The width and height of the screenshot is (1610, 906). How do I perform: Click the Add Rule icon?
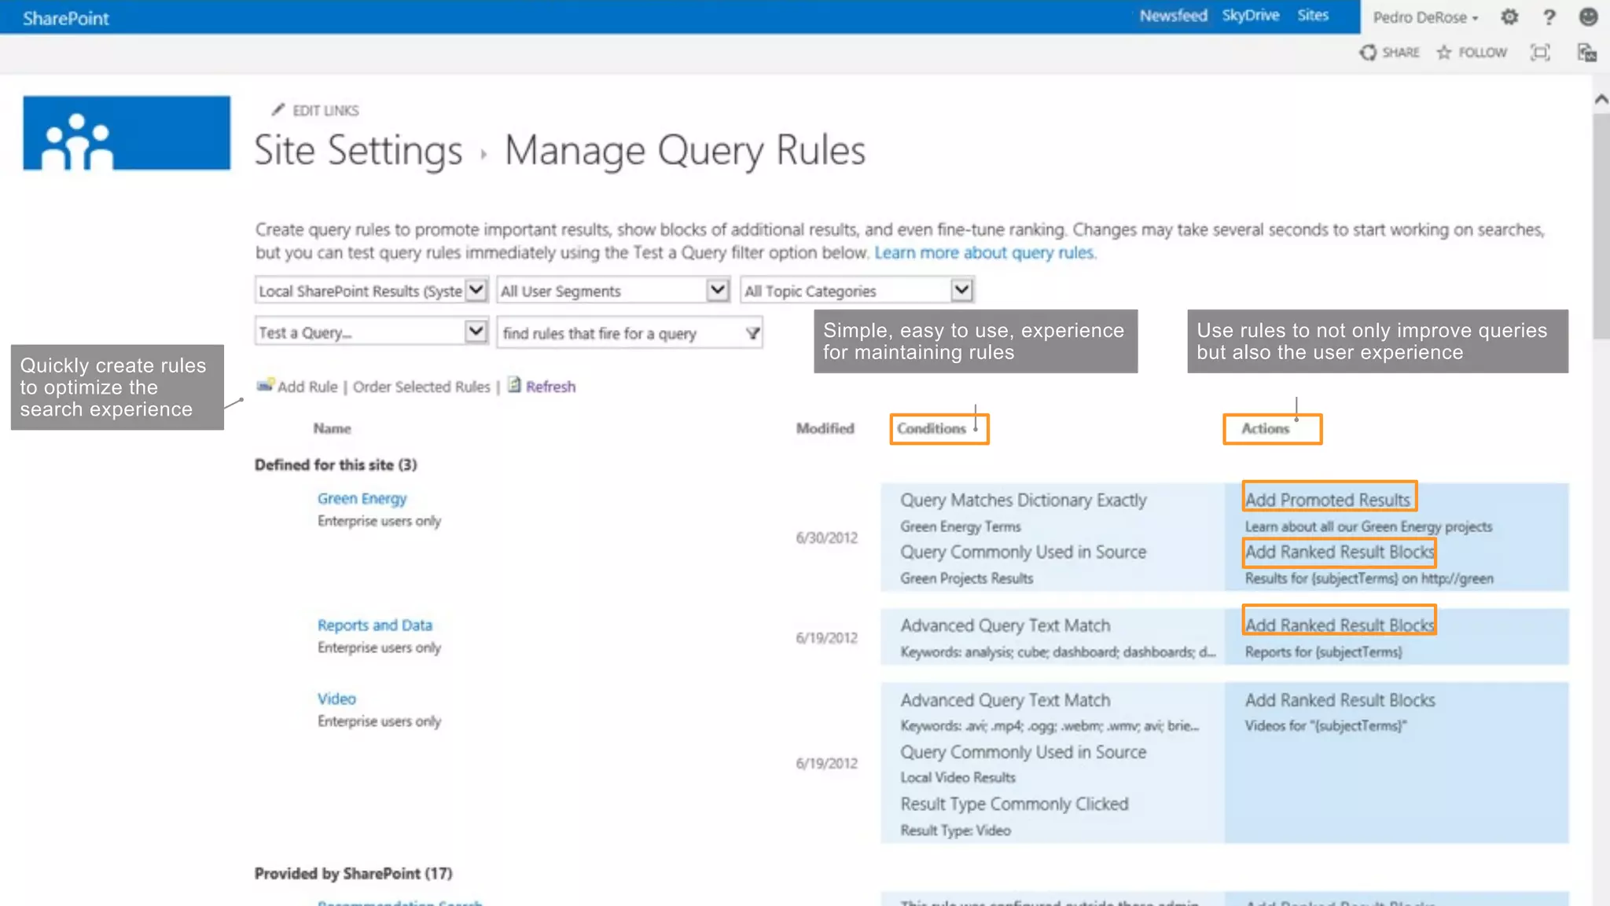(x=265, y=385)
